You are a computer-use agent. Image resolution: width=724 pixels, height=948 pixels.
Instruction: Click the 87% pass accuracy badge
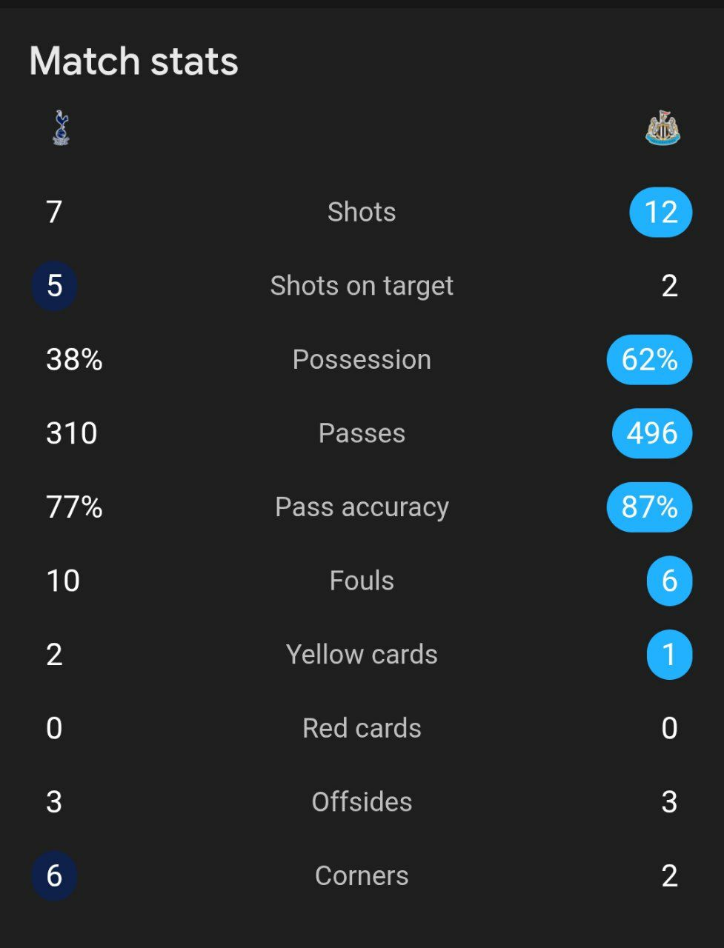coord(650,507)
